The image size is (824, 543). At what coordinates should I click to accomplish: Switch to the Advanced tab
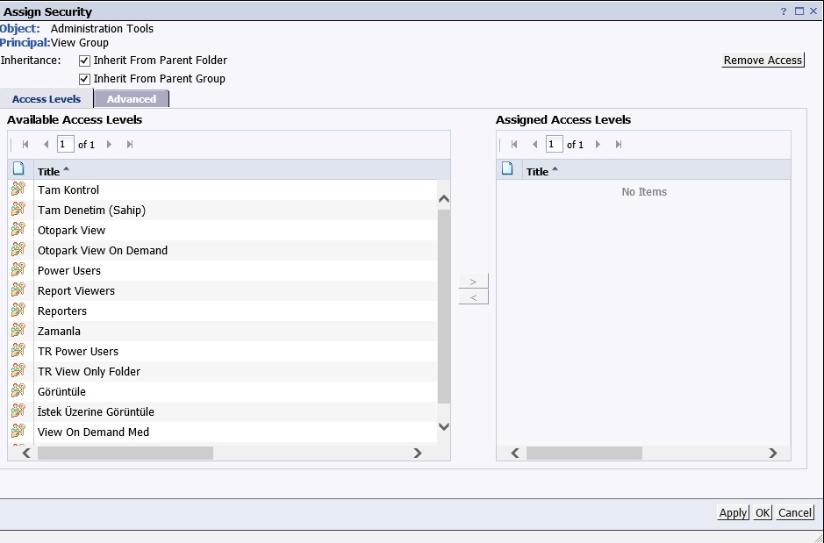[132, 99]
